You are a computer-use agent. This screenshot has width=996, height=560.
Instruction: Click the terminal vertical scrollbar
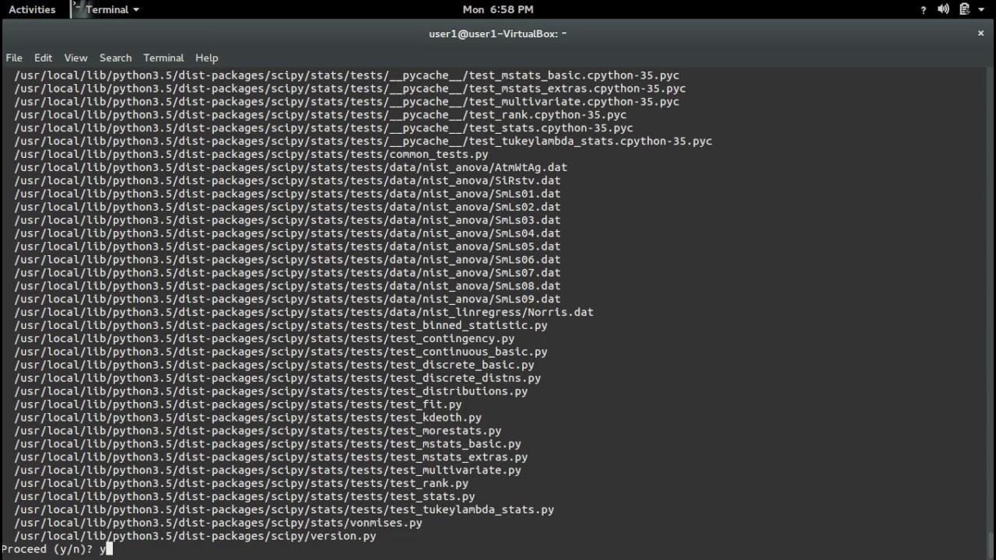coord(991,311)
